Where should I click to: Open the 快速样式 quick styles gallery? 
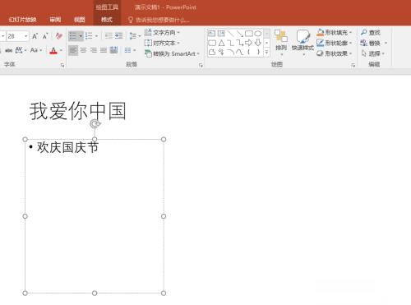point(302,43)
